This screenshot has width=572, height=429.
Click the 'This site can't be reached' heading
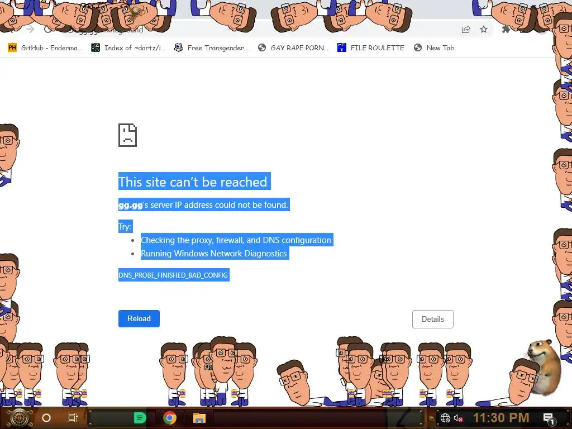[193, 182]
